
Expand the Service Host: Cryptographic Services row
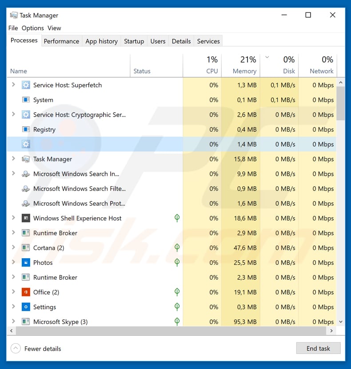pos(13,114)
